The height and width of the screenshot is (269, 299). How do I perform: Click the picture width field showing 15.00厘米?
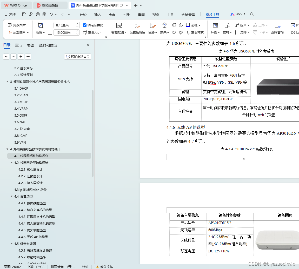click(66, 33)
